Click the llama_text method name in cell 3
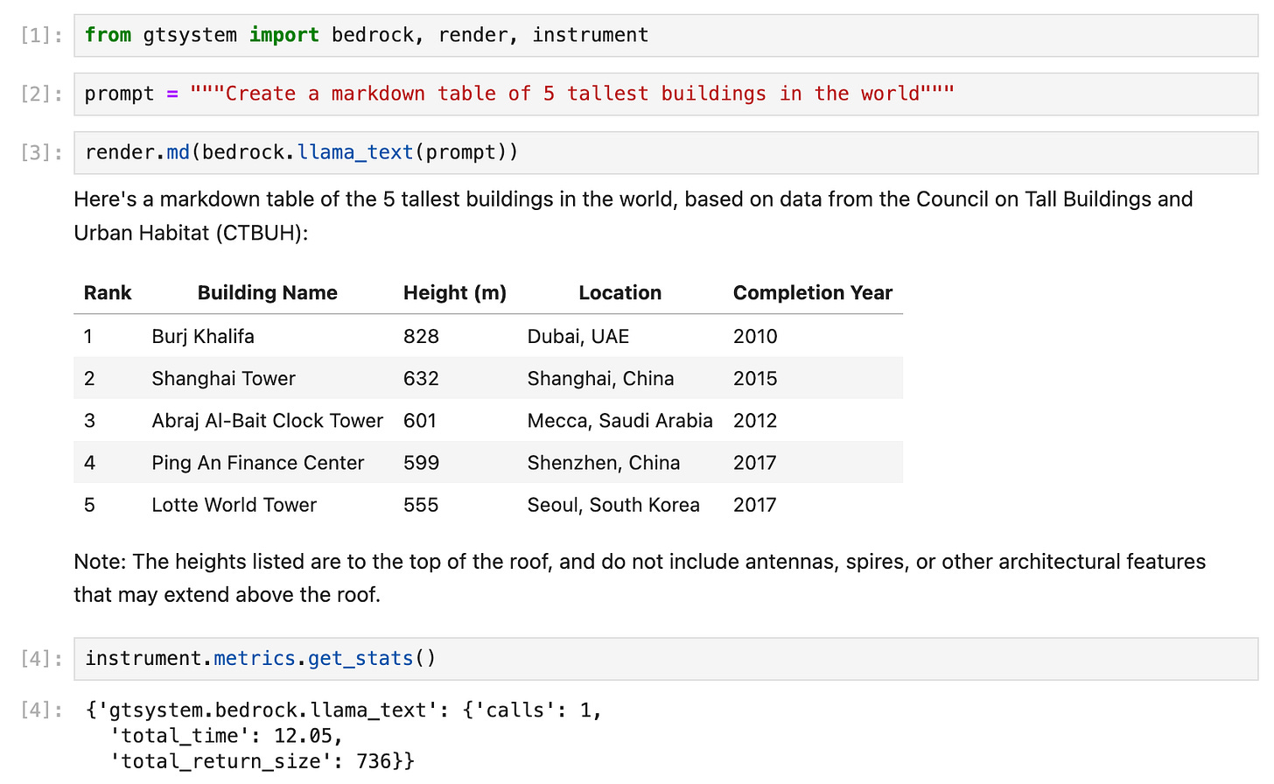The height and width of the screenshot is (784, 1274). [355, 153]
